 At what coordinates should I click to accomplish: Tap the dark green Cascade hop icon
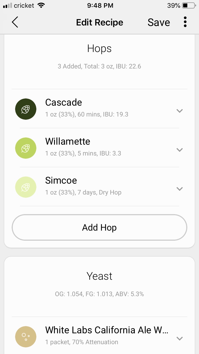(26, 109)
